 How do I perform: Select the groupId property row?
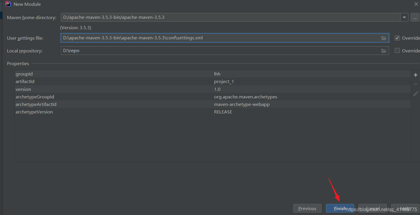[213, 74]
